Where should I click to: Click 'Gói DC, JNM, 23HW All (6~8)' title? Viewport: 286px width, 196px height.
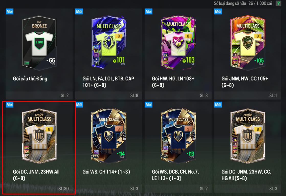(x=36, y=175)
